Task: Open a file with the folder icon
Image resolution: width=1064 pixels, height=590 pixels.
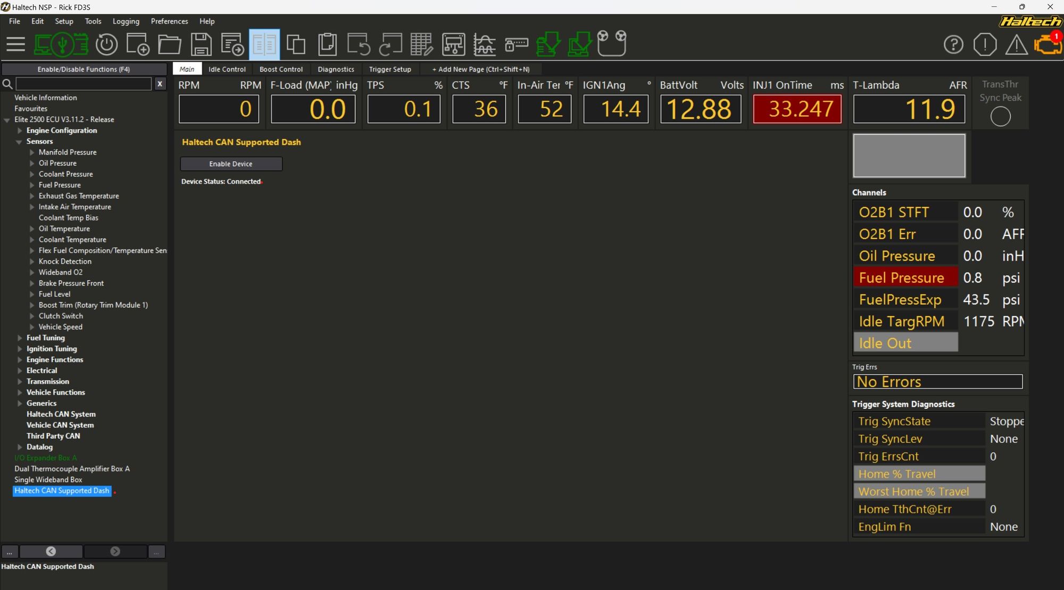Action: click(x=170, y=44)
